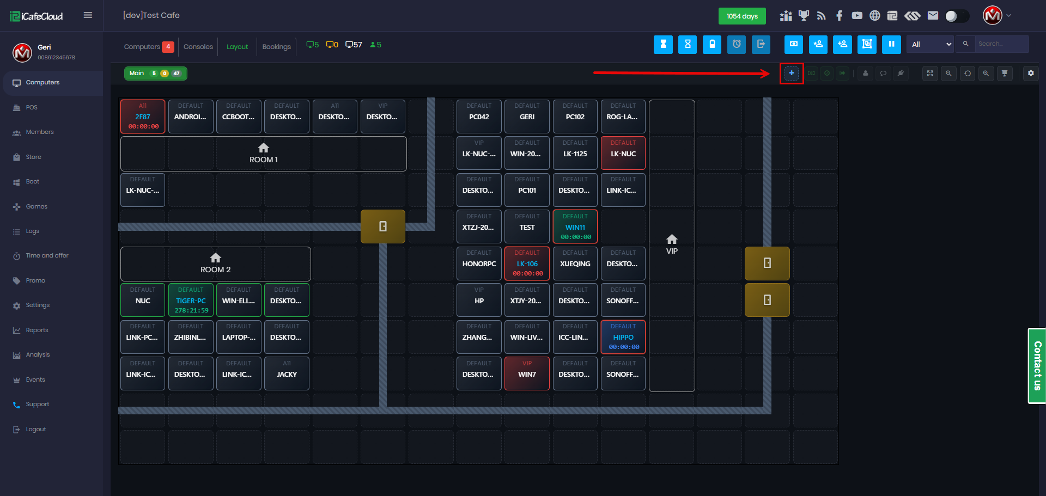Open the All filter dropdown

[x=931, y=45]
